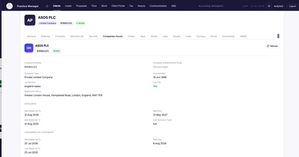Click the Greater London House registered office address
Screen dimensions: 299x157
click(x=63, y=95)
